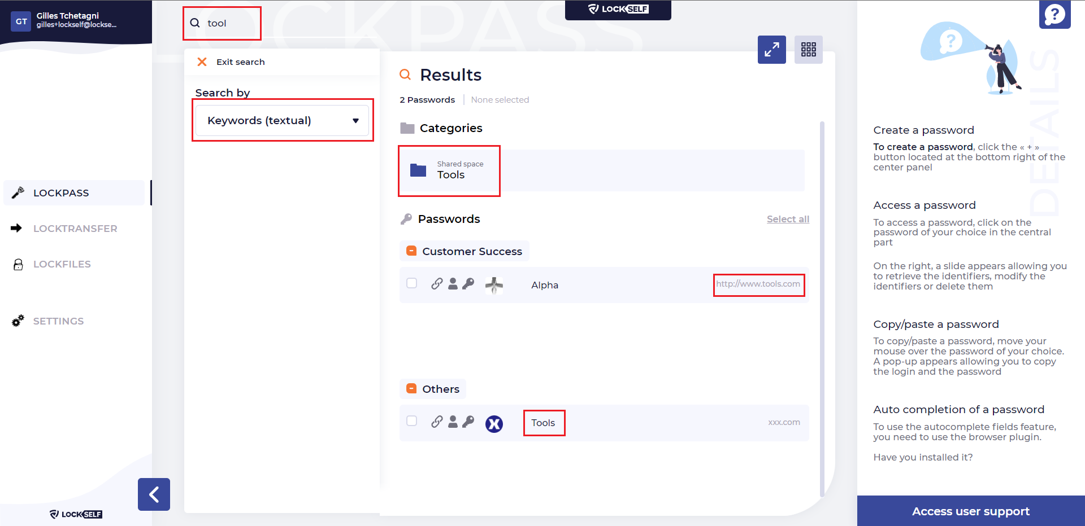
Task: Open LOCKPASS in the sidebar
Action: 74,193
